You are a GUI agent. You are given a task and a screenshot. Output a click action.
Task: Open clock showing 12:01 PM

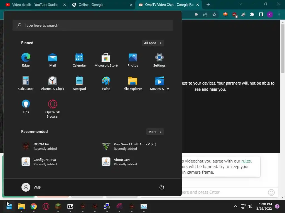pos(264,206)
